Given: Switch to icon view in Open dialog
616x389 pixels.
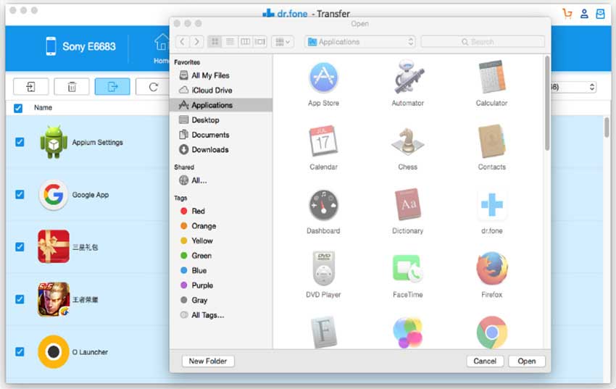Looking at the screenshot, I should click(x=215, y=41).
